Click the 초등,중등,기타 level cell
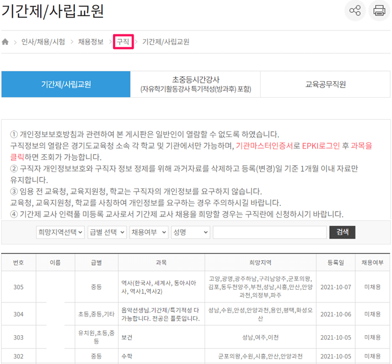Image resolution: width=392 pixels, height=364 pixels. coord(96,315)
